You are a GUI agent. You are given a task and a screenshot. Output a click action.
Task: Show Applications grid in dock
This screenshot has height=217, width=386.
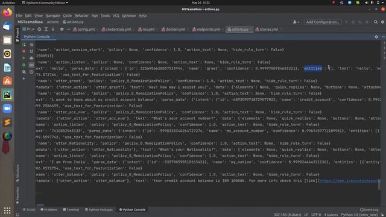[x=7, y=210]
